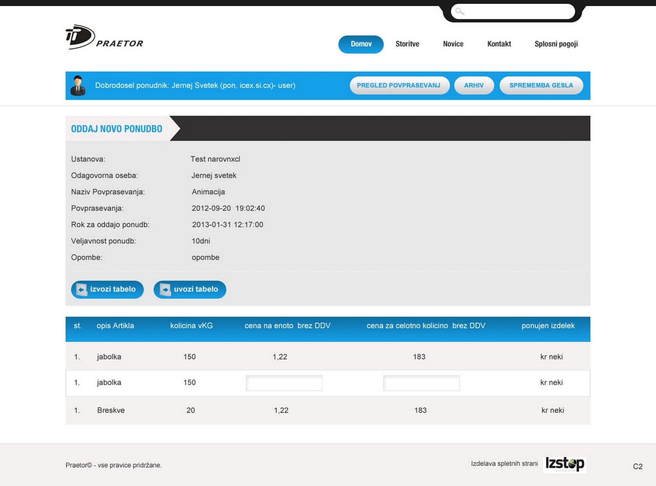The width and height of the screenshot is (656, 486).
Task: Select the Jernej svetek value under Odagovorna oseba
Action: click(x=214, y=176)
